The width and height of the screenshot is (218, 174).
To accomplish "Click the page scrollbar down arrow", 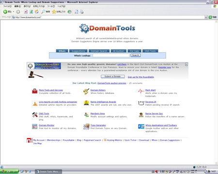I will 216,163.
